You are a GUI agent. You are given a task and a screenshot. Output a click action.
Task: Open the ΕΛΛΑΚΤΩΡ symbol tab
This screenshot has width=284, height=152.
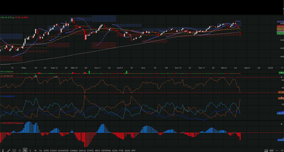pos(63,150)
